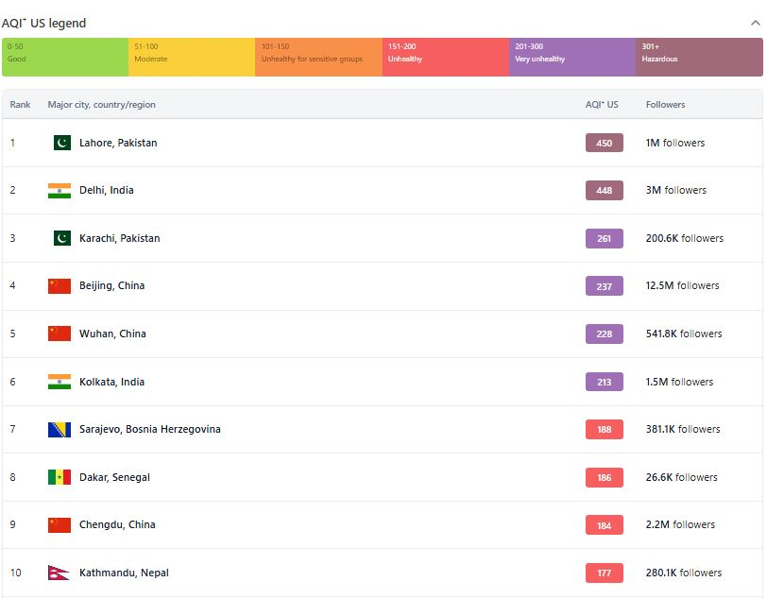Open the Lahore, Pakistan city link
This screenshot has height=599, width=767.
[x=118, y=143]
